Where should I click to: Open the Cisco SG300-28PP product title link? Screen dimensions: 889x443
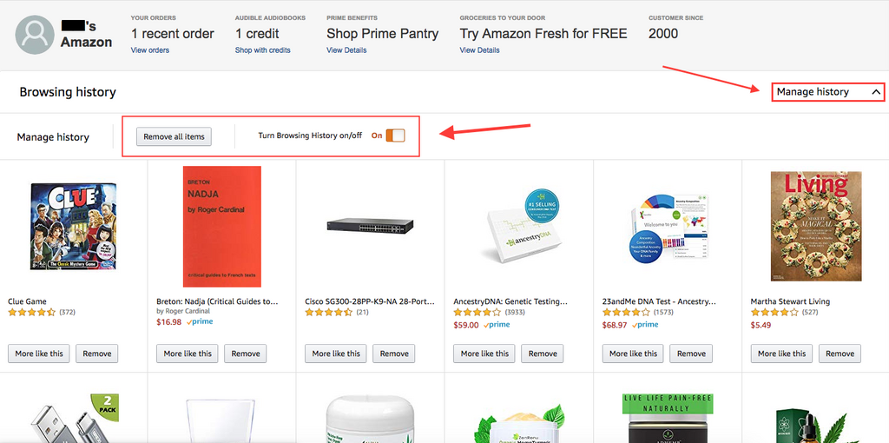[x=369, y=301]
